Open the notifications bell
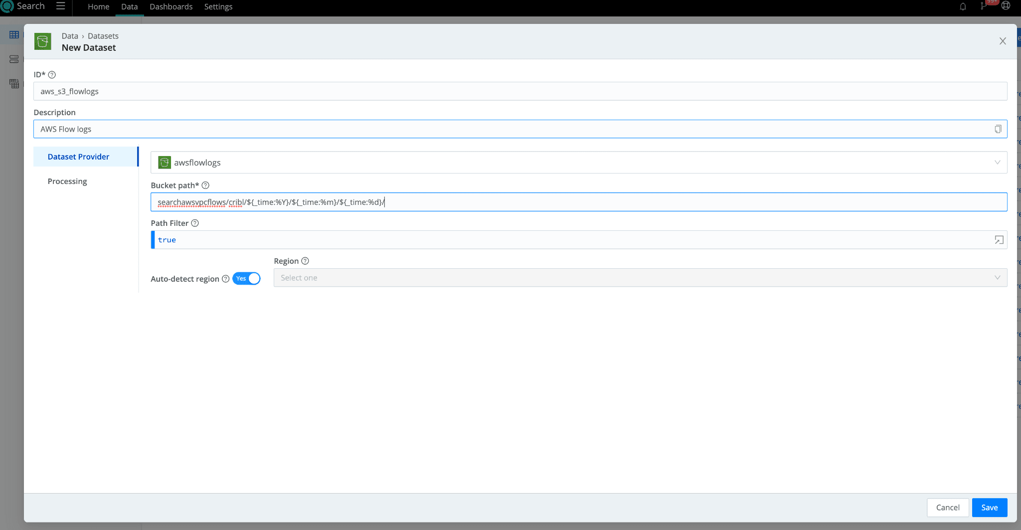The width and height of the screenshot is (1021, 530). [963, 6]
